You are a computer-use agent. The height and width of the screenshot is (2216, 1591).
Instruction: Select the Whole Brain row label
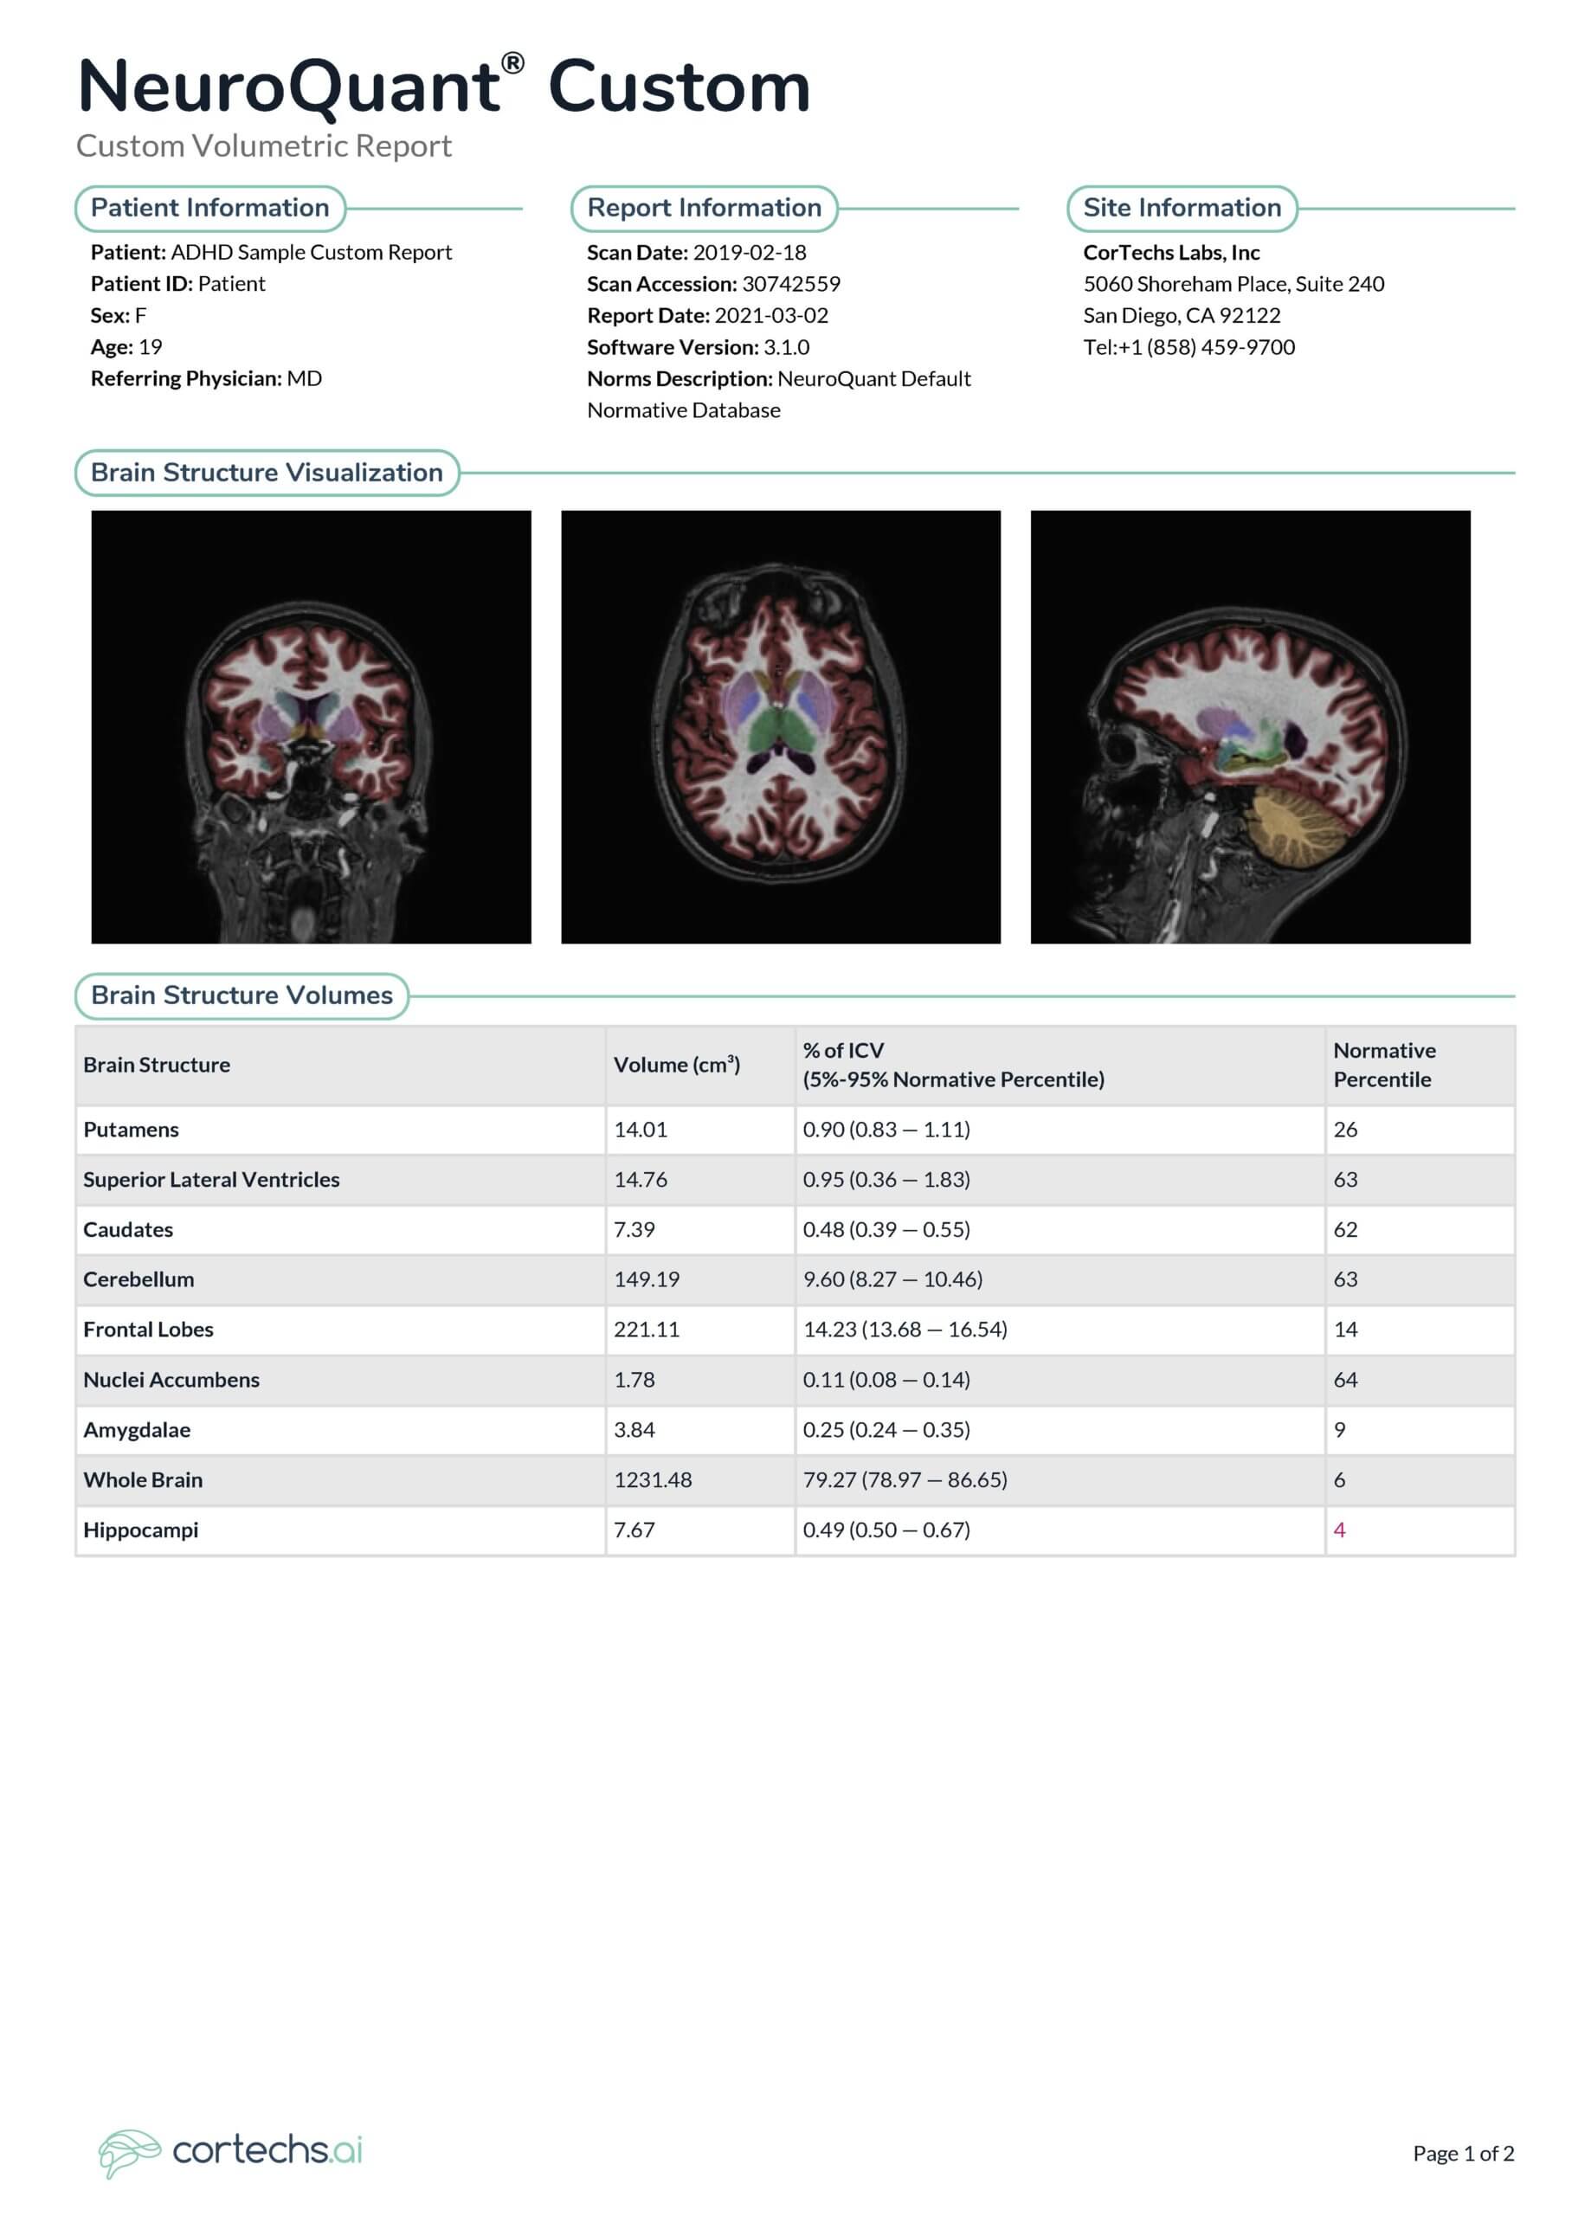click(143, 1479)
